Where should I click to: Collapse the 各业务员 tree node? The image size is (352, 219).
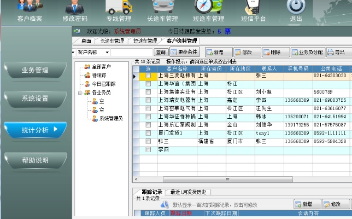[x=80, y=93]
